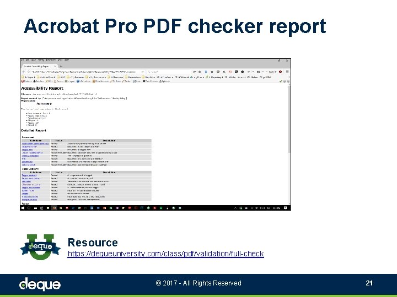Click the home icon in Firefox toolbar
This screenshot has height=297, width=397.
[212, 71]
